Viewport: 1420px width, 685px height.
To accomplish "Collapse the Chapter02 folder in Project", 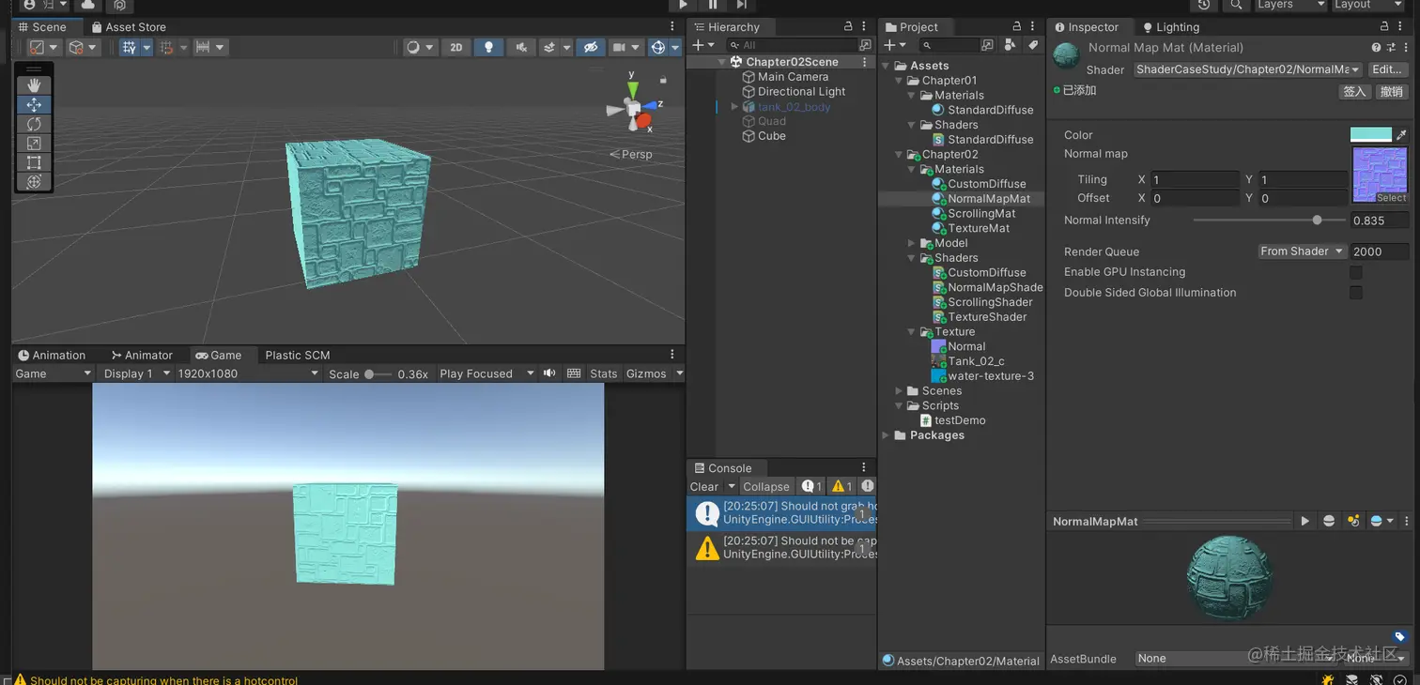I will [x=899, y=155].
